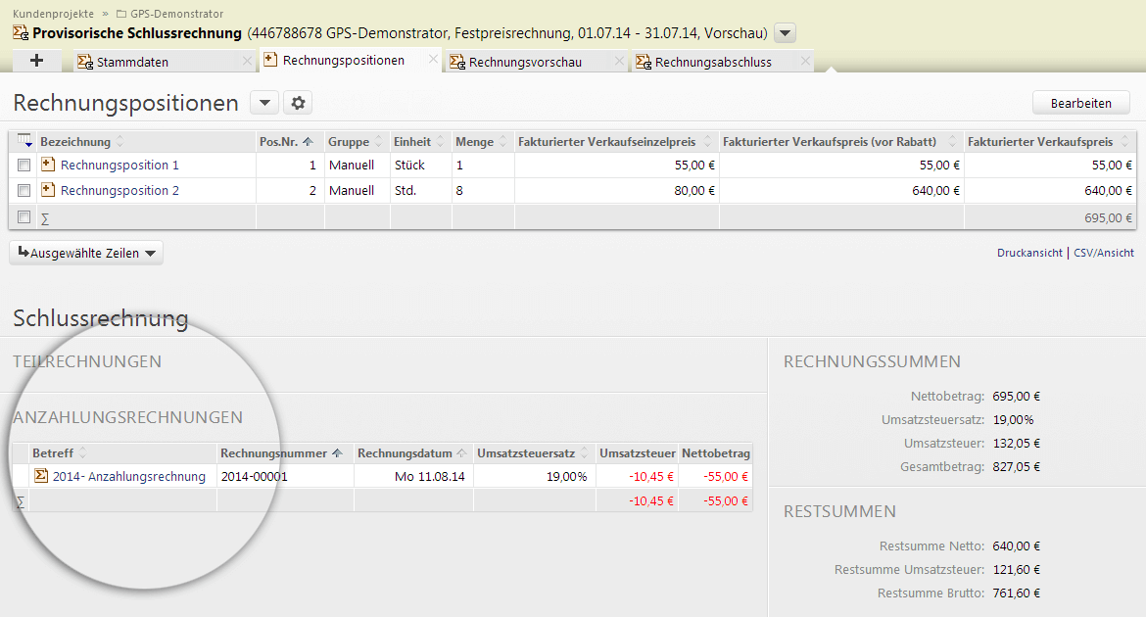Open the Druckansicht link
The image size is (1146, 617).
pos(1028,253)
